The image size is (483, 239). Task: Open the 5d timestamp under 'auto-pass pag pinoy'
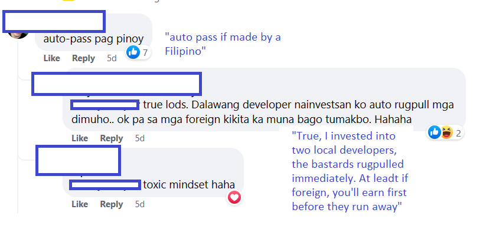tap(112, 58)
